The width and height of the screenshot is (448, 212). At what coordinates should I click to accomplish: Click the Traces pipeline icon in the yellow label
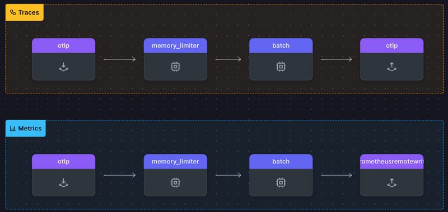pyautogui.click(x=13, y=12)
